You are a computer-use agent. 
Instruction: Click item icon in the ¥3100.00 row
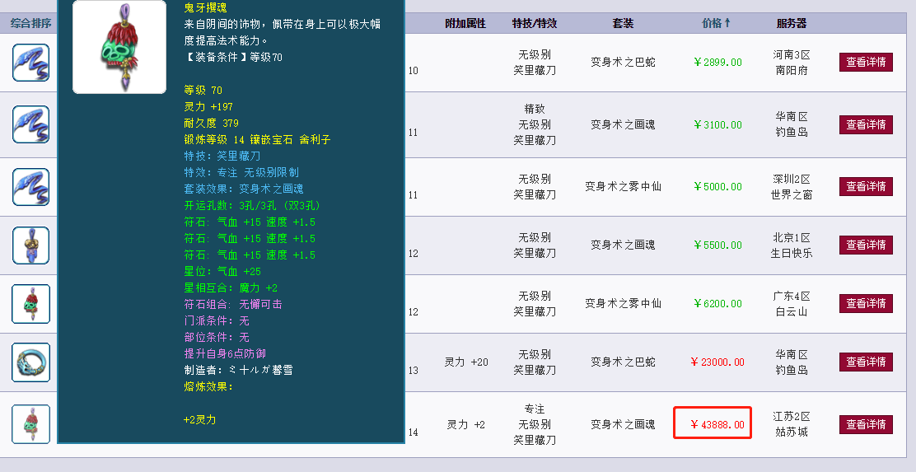31,124
